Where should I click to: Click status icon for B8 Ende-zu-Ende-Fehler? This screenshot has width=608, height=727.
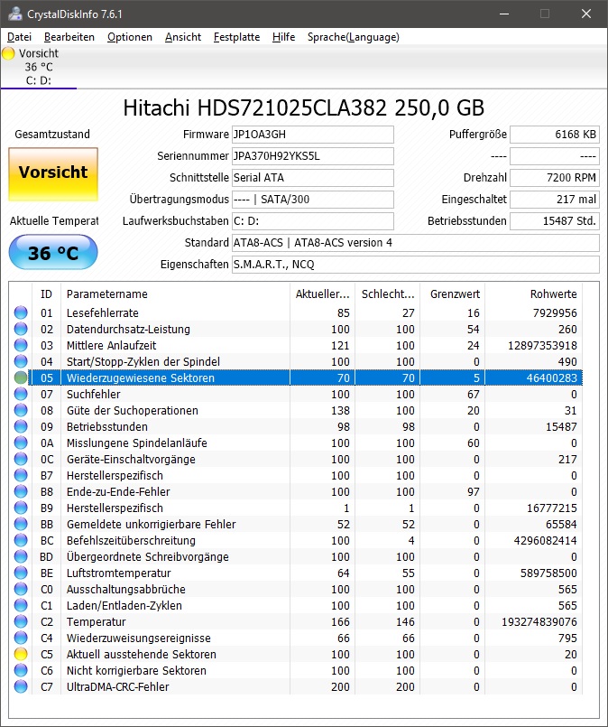click(21, 491)
